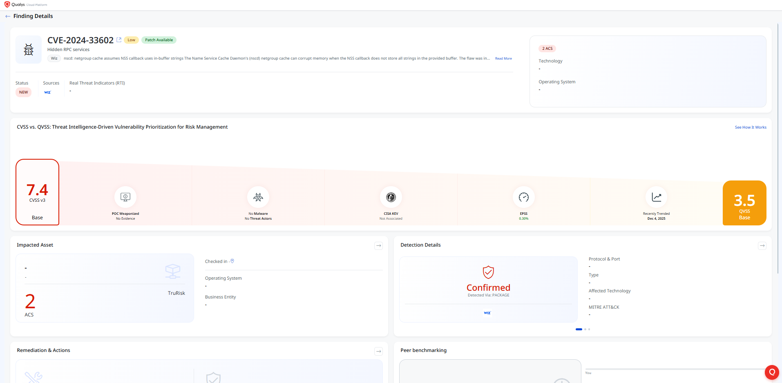Expand the Detection Details panel arrow

point(762,246)
